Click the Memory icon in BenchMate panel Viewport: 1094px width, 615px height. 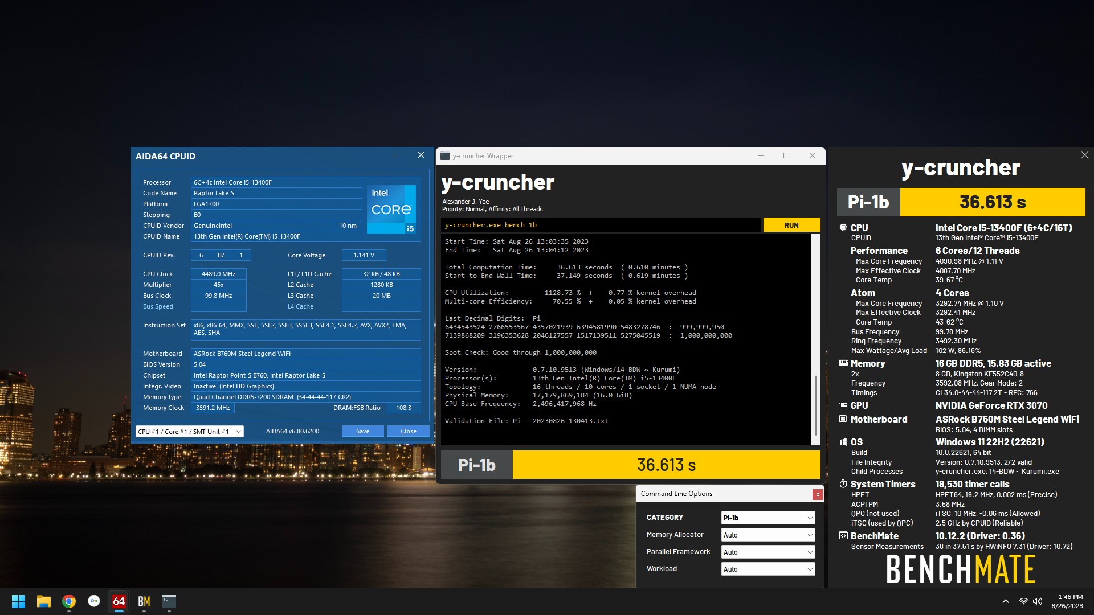pyautogui.click(x=843, y=363)
